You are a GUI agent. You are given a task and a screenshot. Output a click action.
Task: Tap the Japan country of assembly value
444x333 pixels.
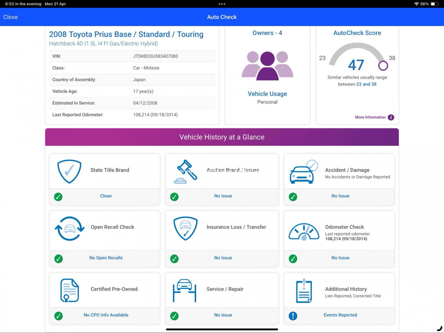click(x=139, y=80)
